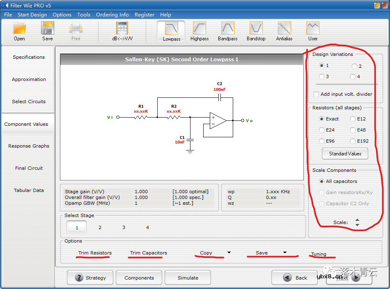Select E96 resistor series option
390x289 pixels.
tap(322, 141)
